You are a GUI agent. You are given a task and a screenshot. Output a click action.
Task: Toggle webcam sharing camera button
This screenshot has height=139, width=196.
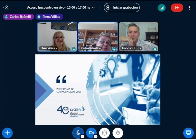coord(91,132)
